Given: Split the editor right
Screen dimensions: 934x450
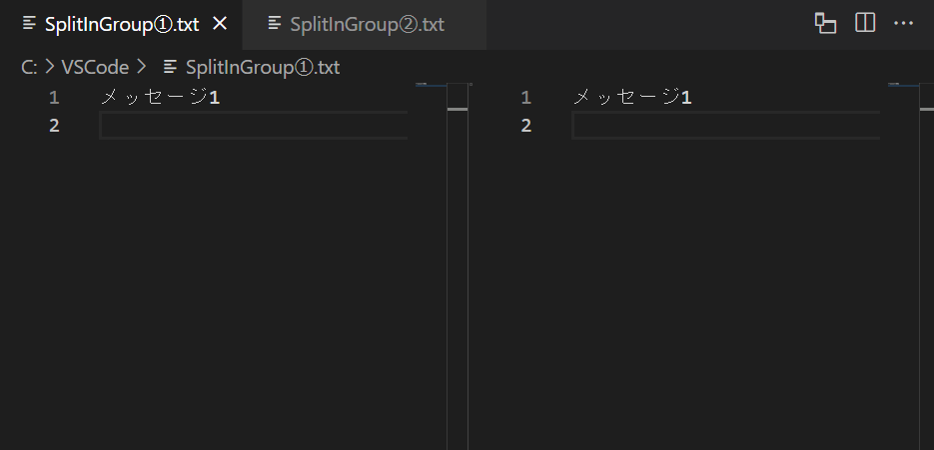Looking at the screenshot, I should pyautogui.click(x=865, y=23).
